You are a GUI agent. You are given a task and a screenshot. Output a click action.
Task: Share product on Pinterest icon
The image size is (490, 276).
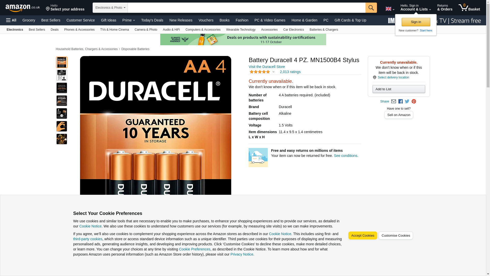[414, 101]
